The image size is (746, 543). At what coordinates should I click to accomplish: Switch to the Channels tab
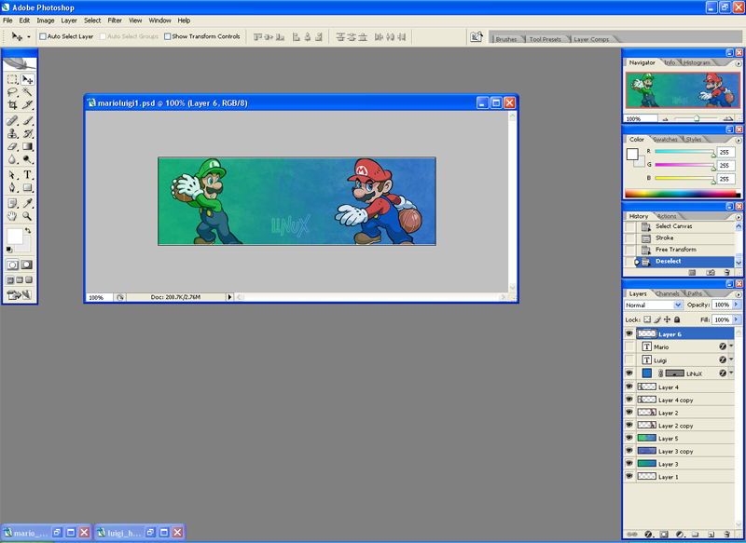(x=667, y=293)
